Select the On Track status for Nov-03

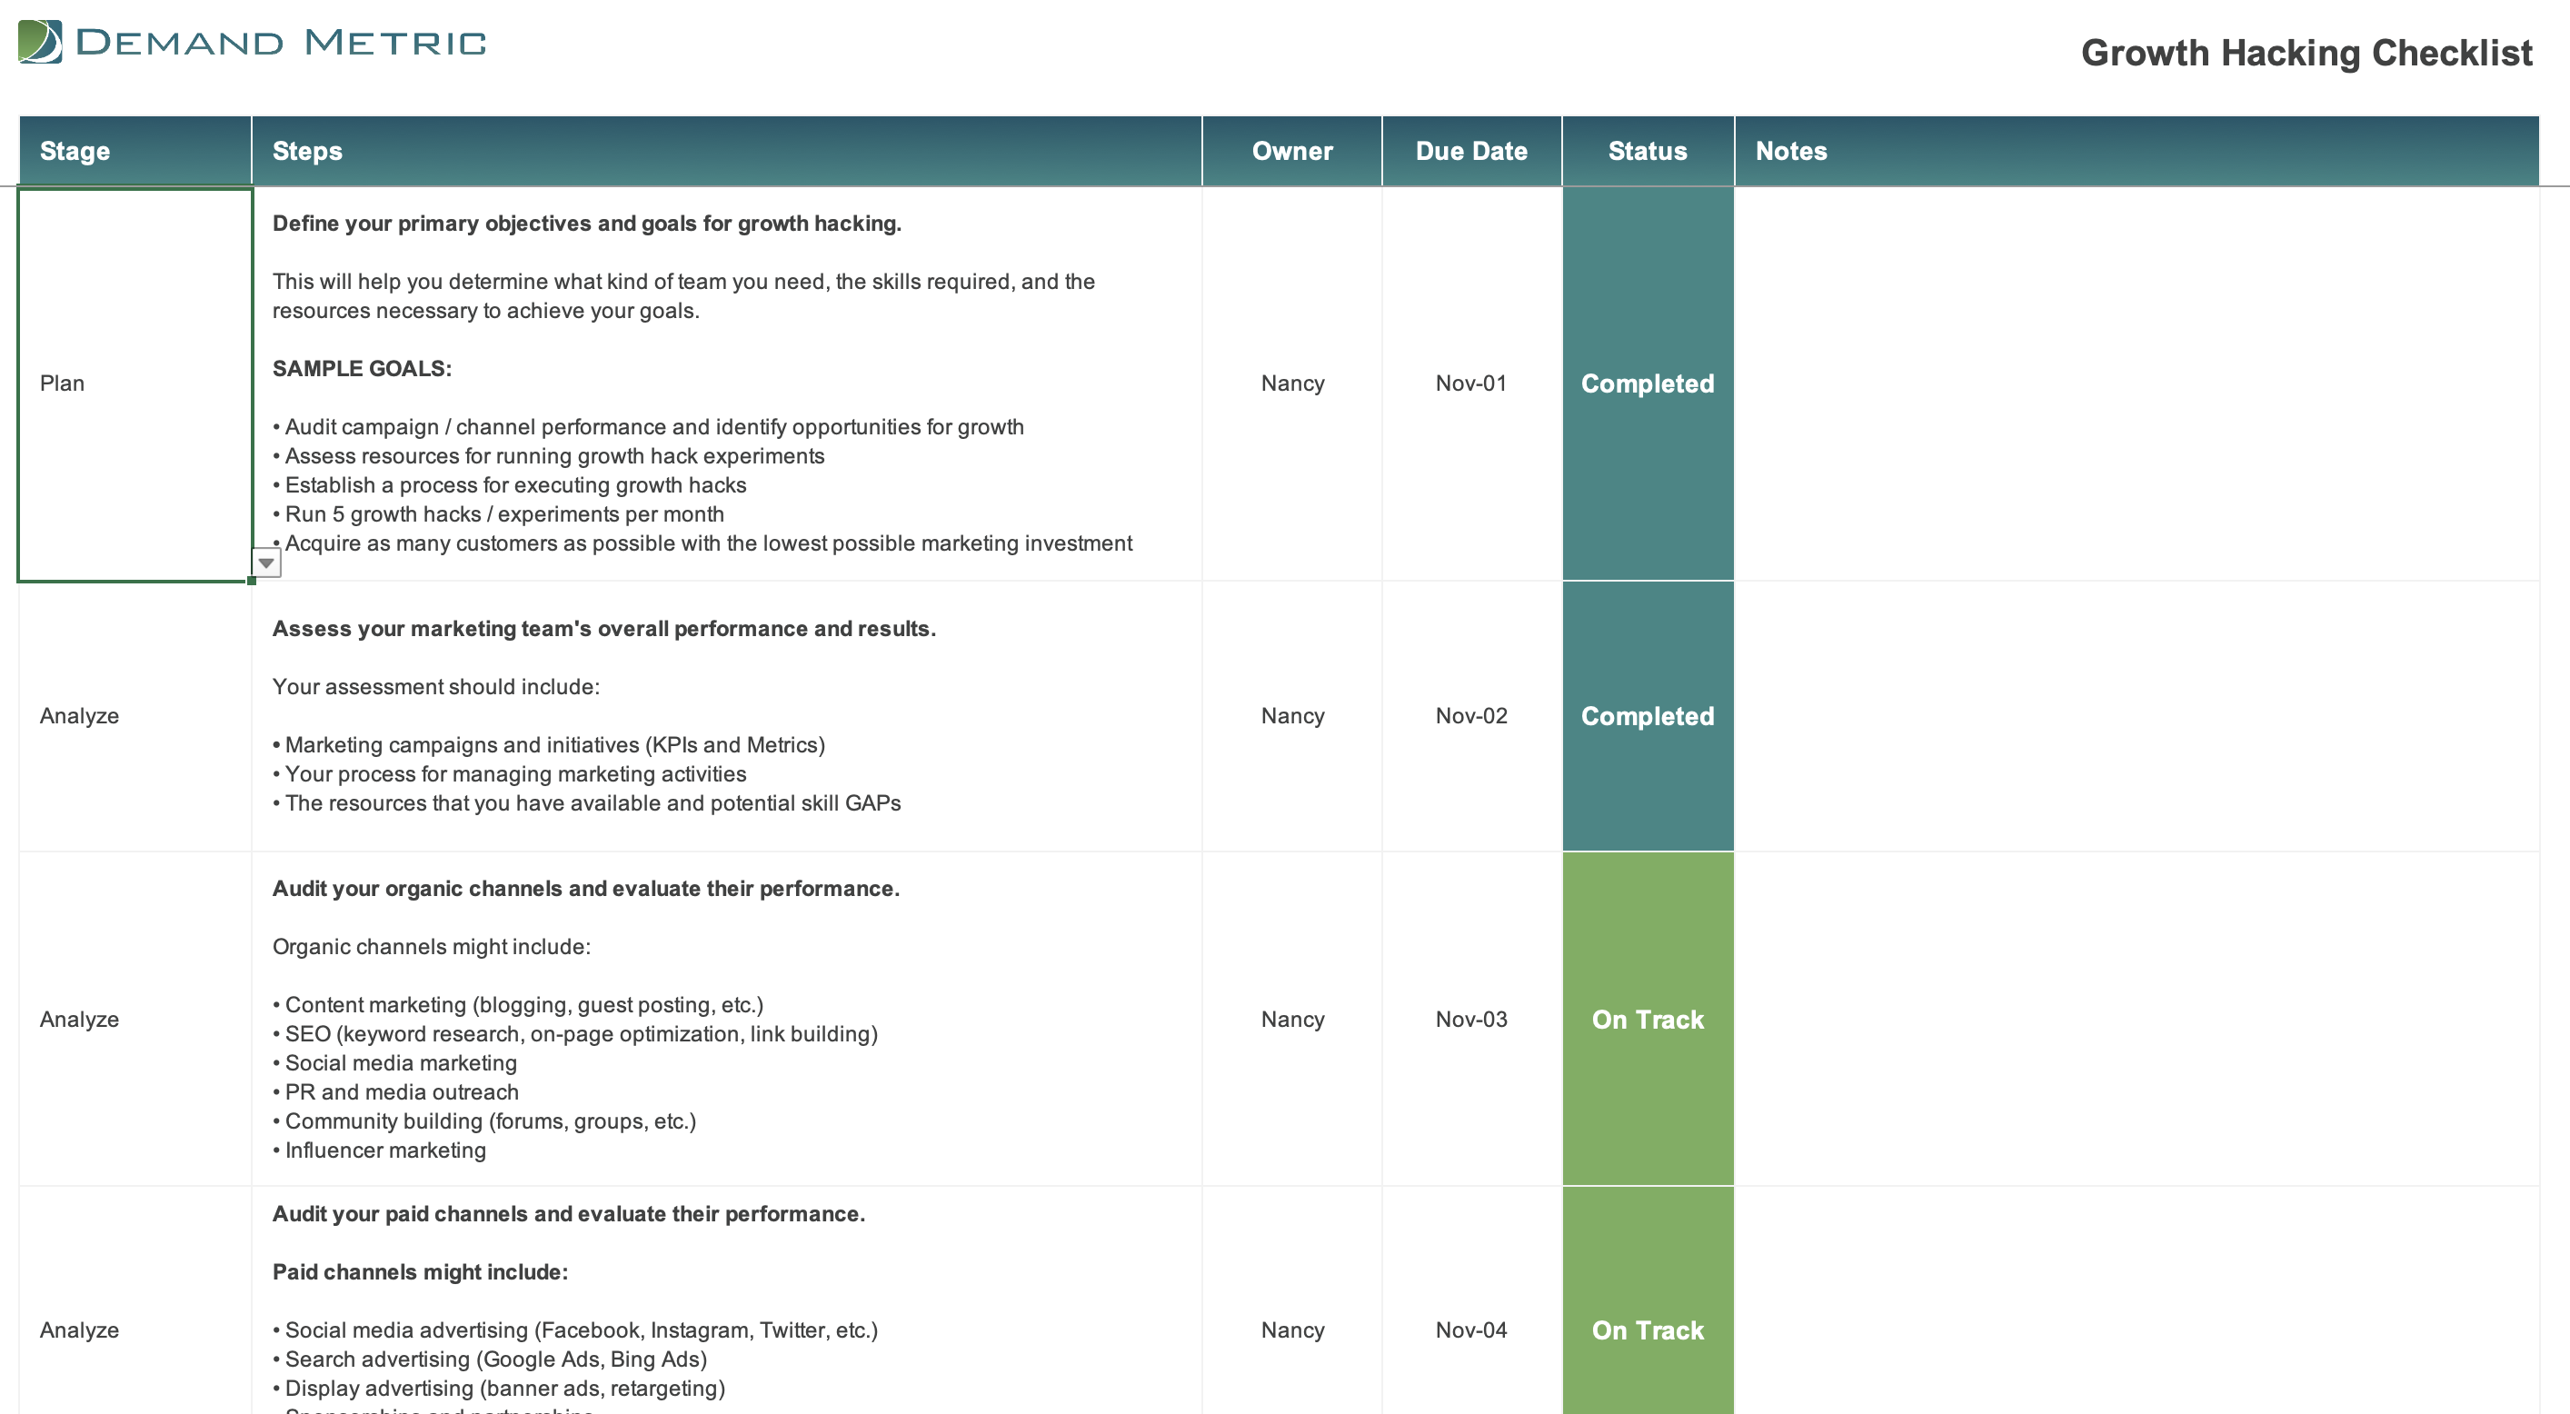(x=1649, y=1020)
